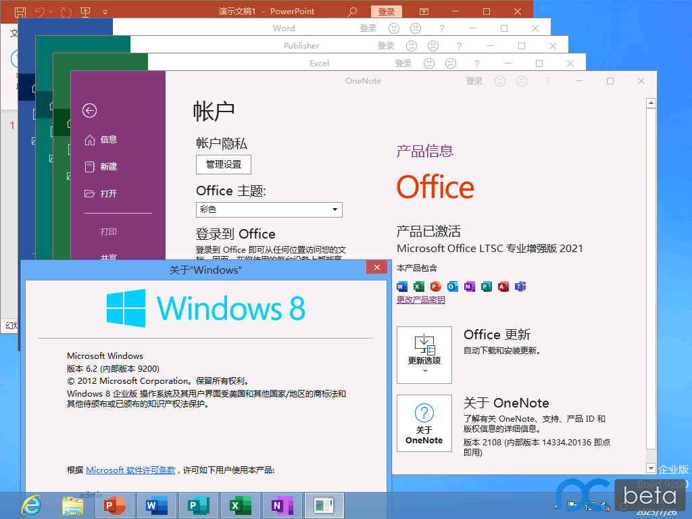This screenshot has height=519, width=692.
Task: Click the "产品已激活" text
Action: point(428,231)
